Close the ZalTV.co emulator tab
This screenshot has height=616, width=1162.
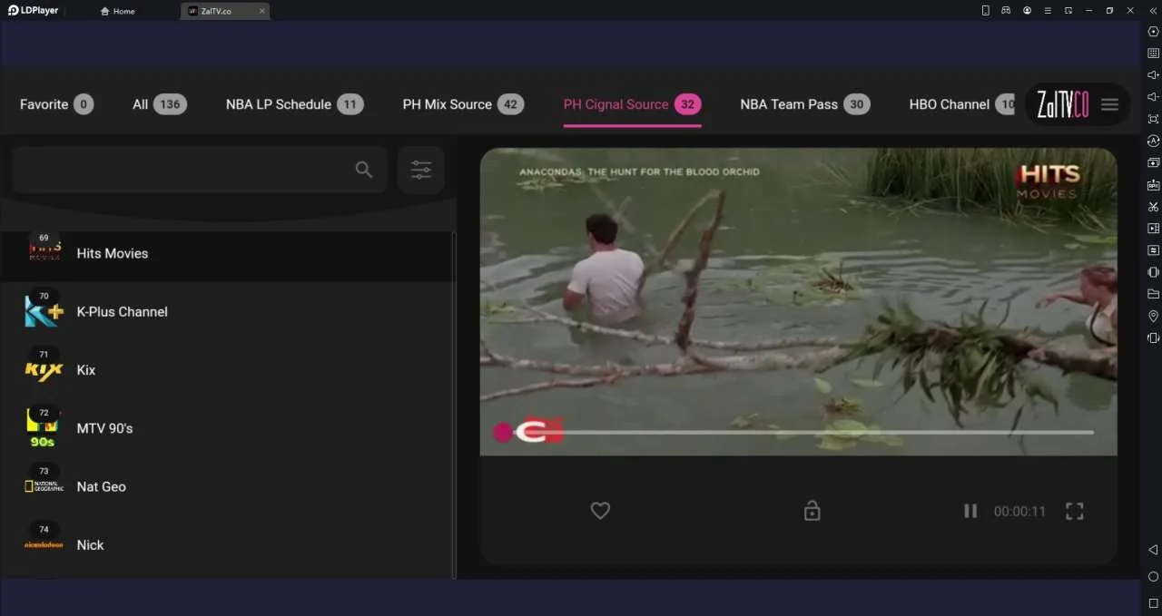[x=261, y=11]
